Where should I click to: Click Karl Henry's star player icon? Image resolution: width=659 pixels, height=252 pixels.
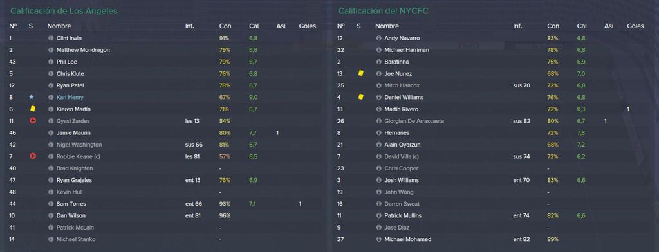pos(31,97)
